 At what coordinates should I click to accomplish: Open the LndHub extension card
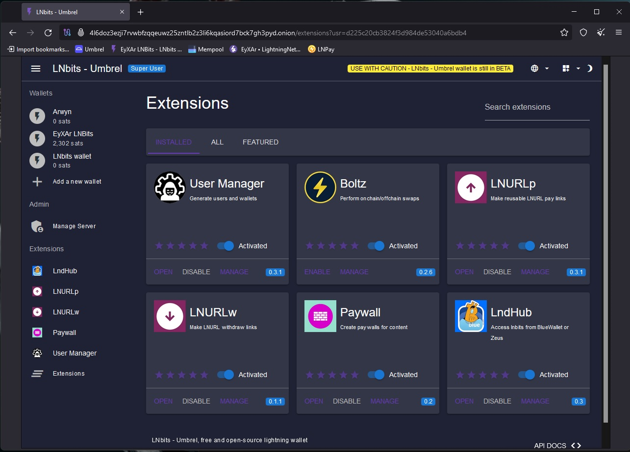[x=464, y=401]
